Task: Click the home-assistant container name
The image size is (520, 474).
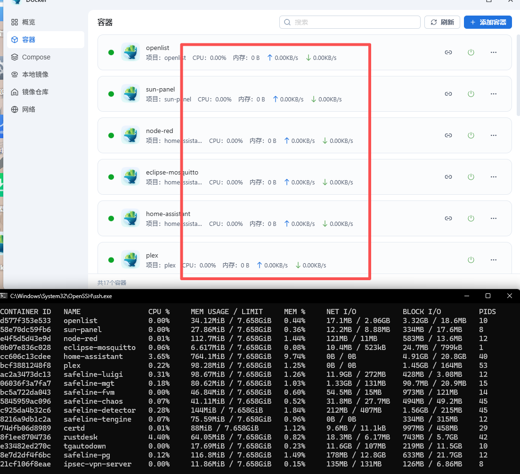Action: [168, 214]
